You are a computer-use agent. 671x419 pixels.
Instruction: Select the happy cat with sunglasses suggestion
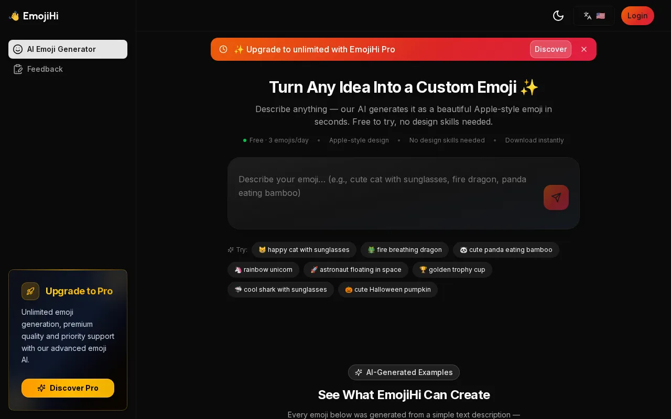tap(304, 250)
